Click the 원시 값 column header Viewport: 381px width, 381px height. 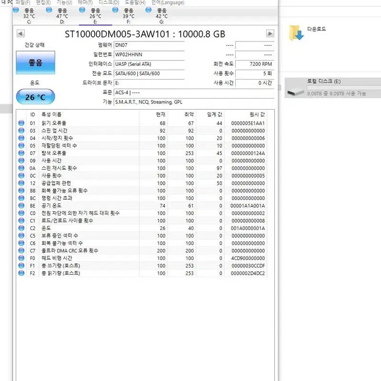coord(246,114)
